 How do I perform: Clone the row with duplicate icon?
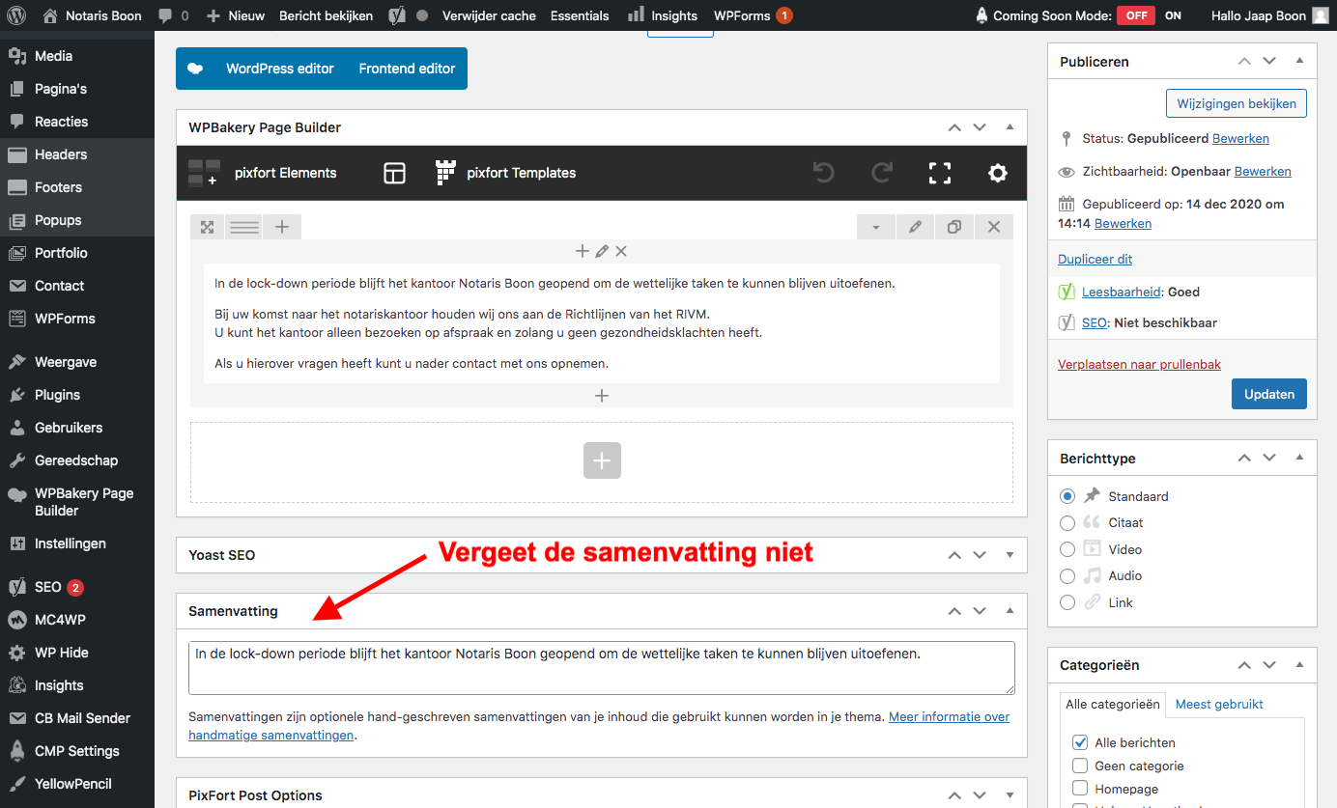(x=954, y=227)
